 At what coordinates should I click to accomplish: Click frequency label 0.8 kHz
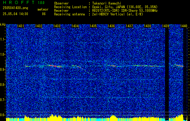point(2,85)
